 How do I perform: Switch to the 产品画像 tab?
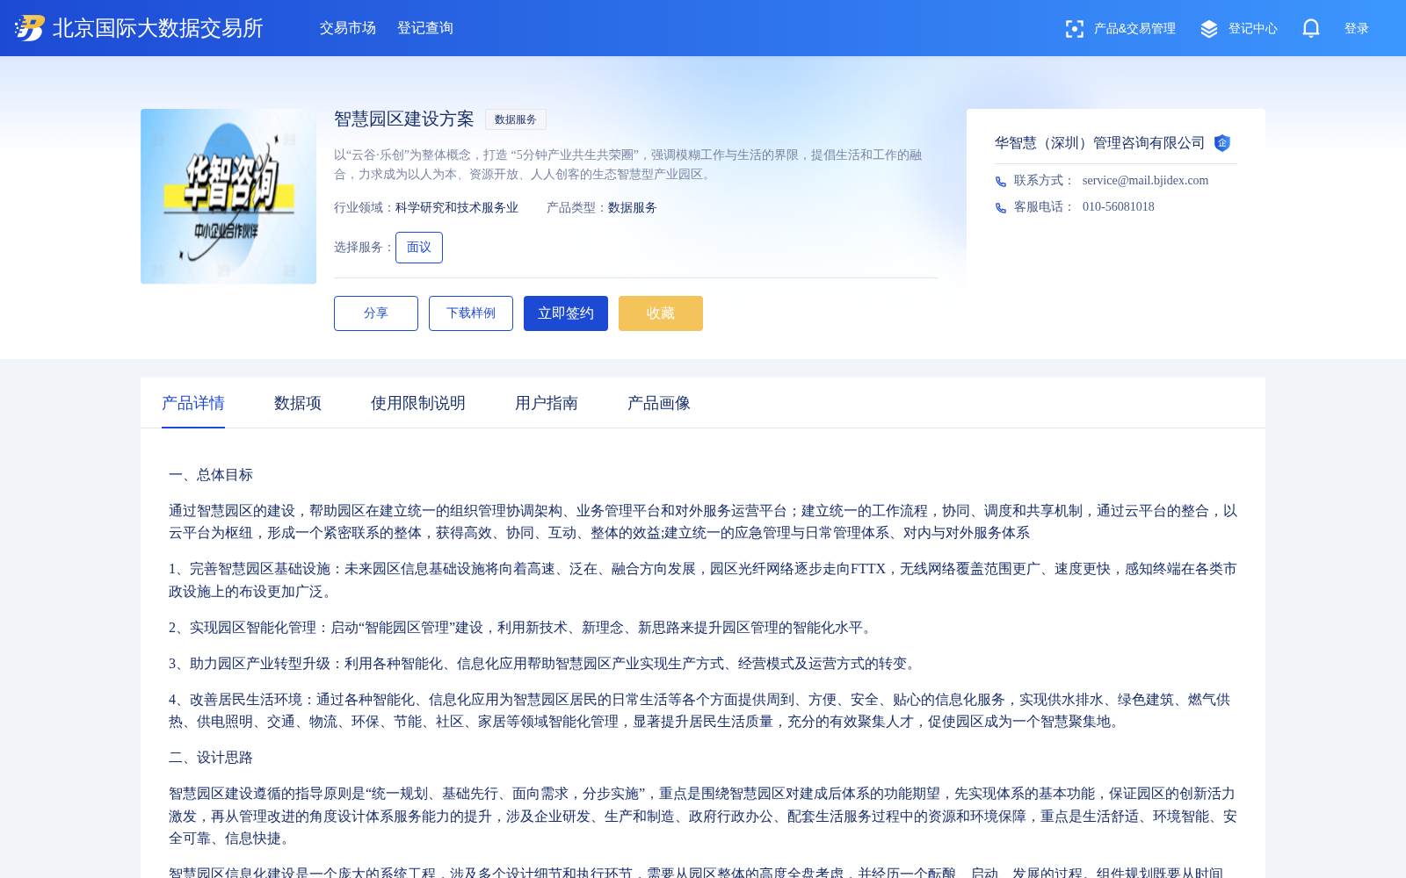point(659,403)
